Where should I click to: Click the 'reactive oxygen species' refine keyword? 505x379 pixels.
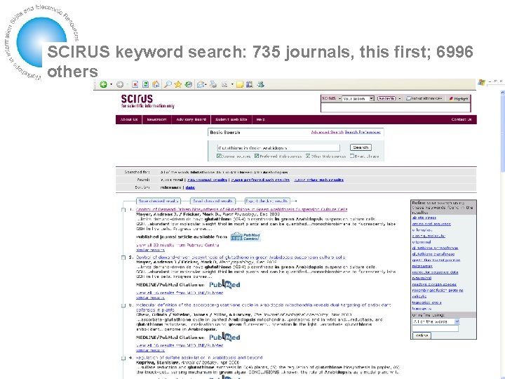434,284
